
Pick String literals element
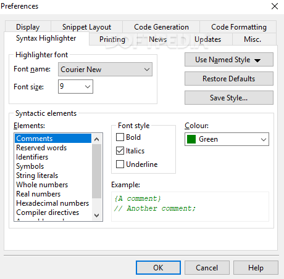(x=53, y=176)
